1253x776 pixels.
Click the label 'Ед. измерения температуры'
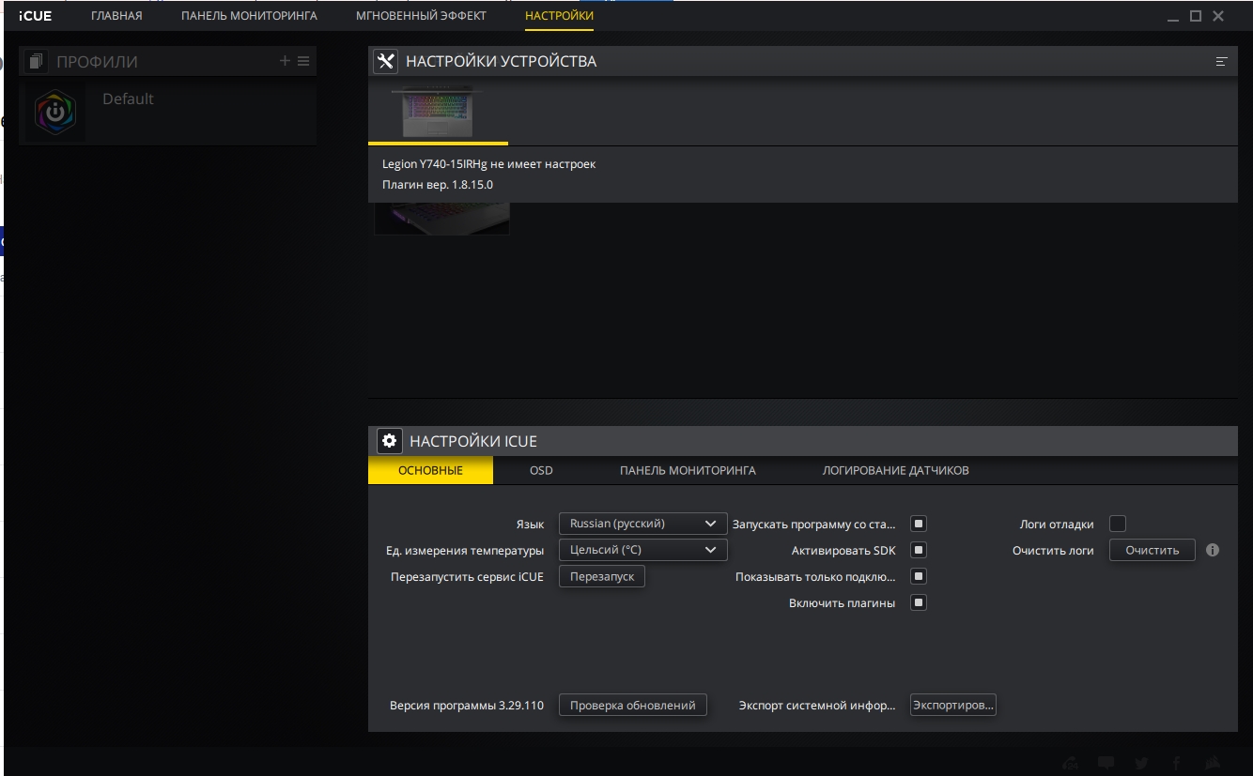(x=465, y=550)
